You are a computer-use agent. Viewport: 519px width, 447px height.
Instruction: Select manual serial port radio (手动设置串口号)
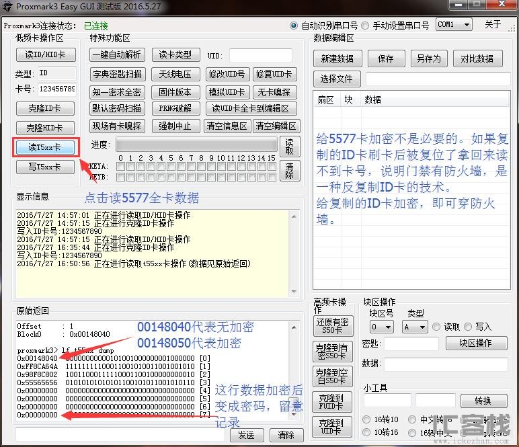(365, 26)
